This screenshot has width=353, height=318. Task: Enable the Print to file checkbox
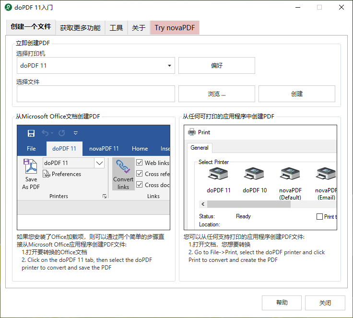coord(319,217)
